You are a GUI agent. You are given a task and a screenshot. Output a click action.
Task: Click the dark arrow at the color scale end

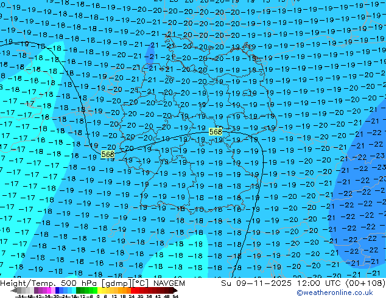click(175, 290)
